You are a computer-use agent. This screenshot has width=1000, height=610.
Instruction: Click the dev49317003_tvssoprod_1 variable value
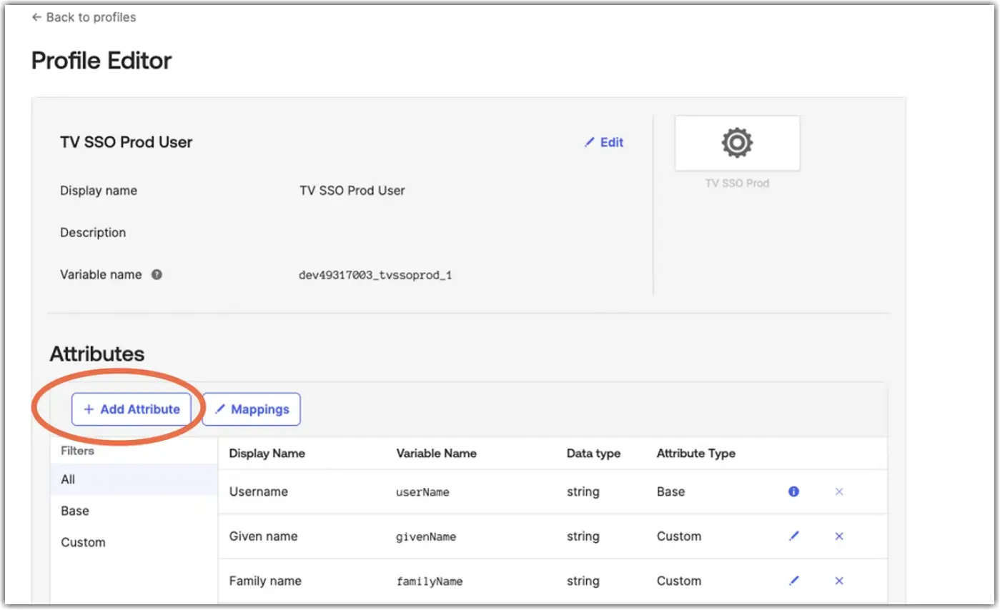[x=375, y=275]
